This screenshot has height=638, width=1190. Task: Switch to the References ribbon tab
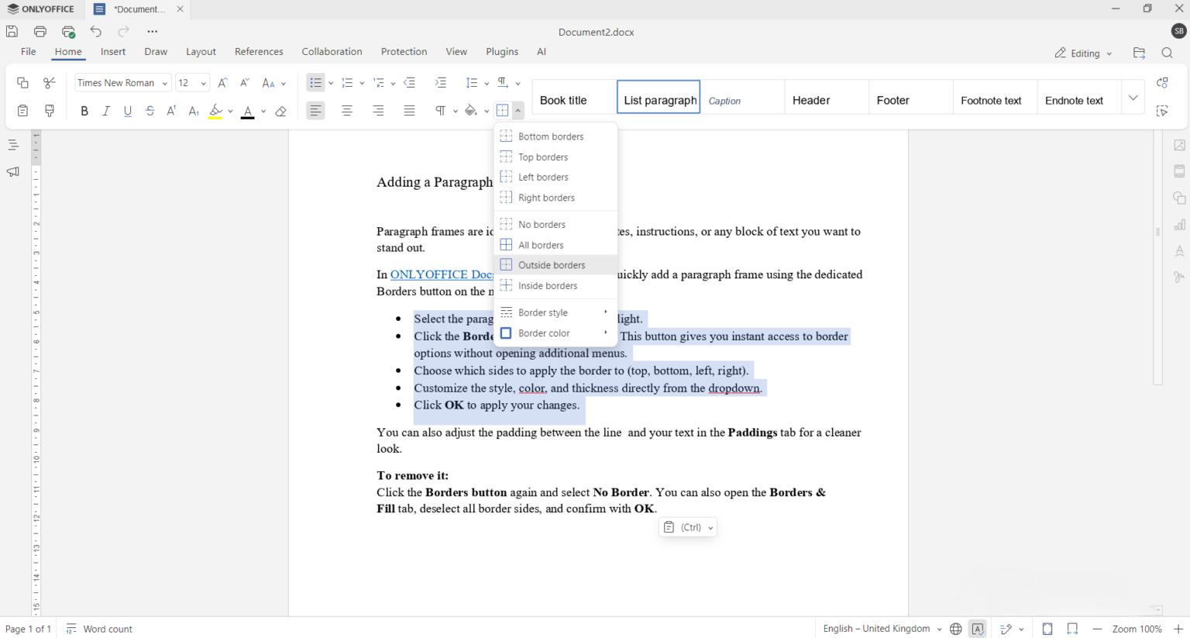(259, 51)
